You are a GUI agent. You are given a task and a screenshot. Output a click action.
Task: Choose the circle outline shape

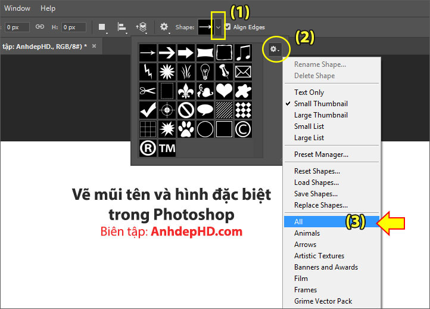(x=205, y=129)
